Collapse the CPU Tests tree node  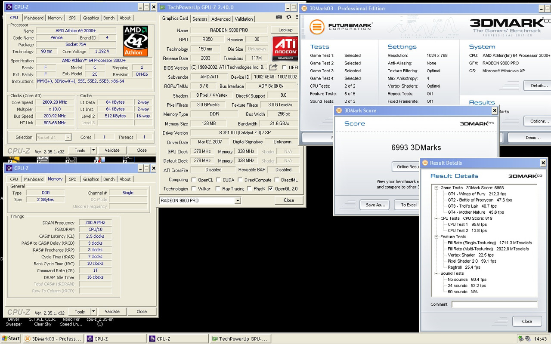(436, 218)
